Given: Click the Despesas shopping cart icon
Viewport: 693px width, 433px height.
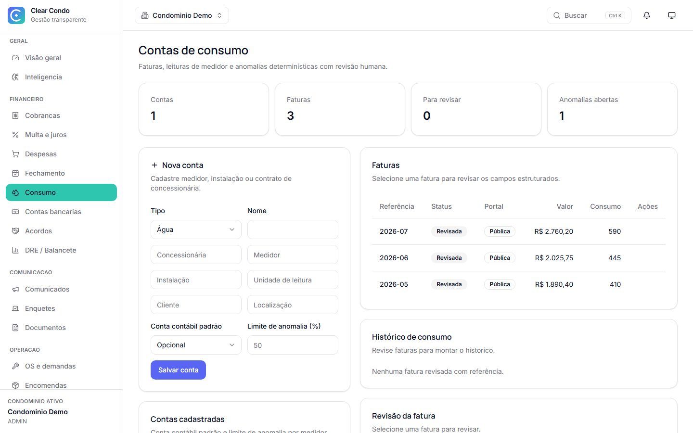Looking at the screenshot, I should (15, 154).
